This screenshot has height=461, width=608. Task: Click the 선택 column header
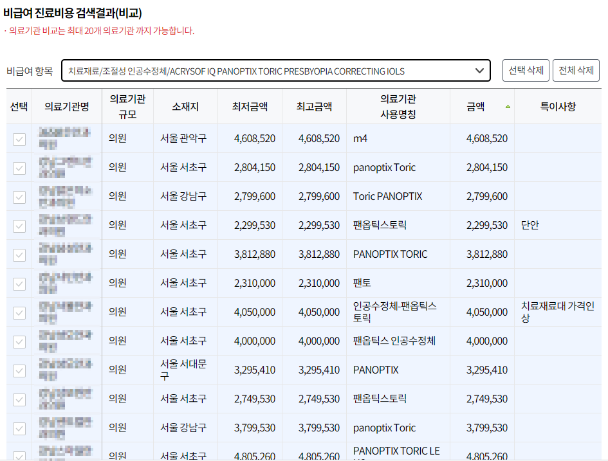tap(19, 107)
